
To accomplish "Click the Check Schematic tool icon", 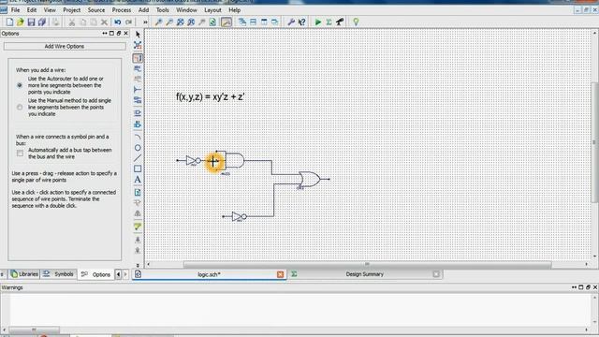I will pos(138,227).
